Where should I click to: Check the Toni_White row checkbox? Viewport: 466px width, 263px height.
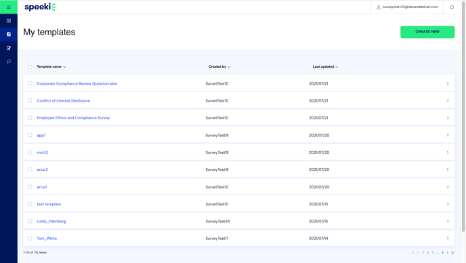point(30,239)
